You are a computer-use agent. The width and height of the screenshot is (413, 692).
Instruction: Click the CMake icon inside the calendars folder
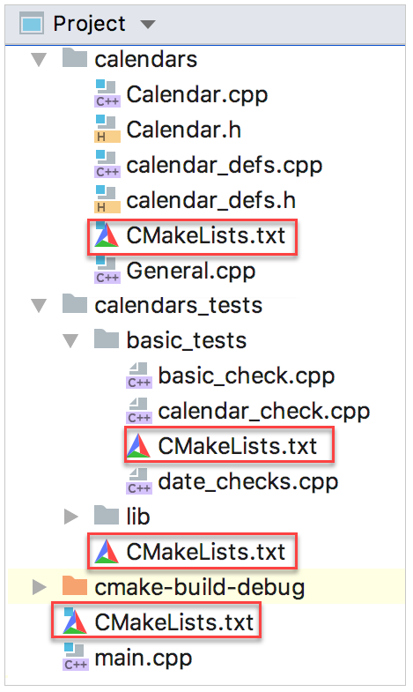point(107,234)
